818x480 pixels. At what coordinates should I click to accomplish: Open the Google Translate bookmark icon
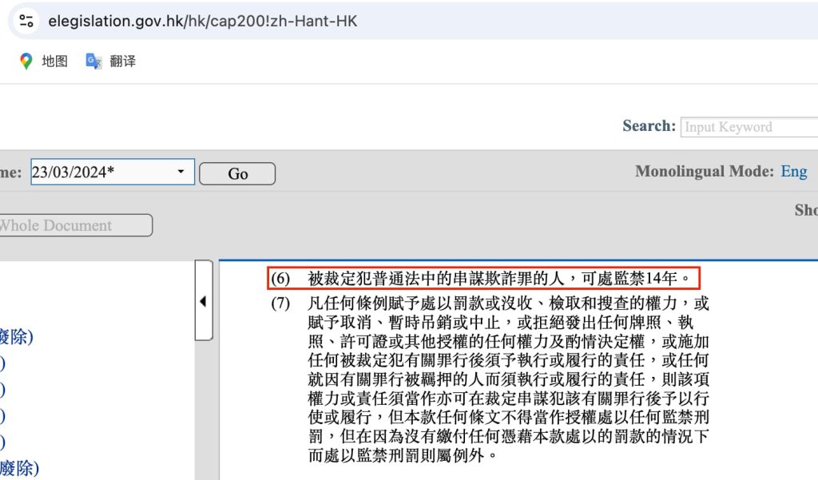coord(93,61)
